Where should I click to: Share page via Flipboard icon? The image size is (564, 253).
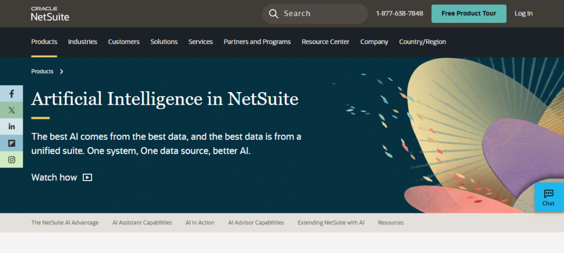pyautogui.click(x=12, y=143)
